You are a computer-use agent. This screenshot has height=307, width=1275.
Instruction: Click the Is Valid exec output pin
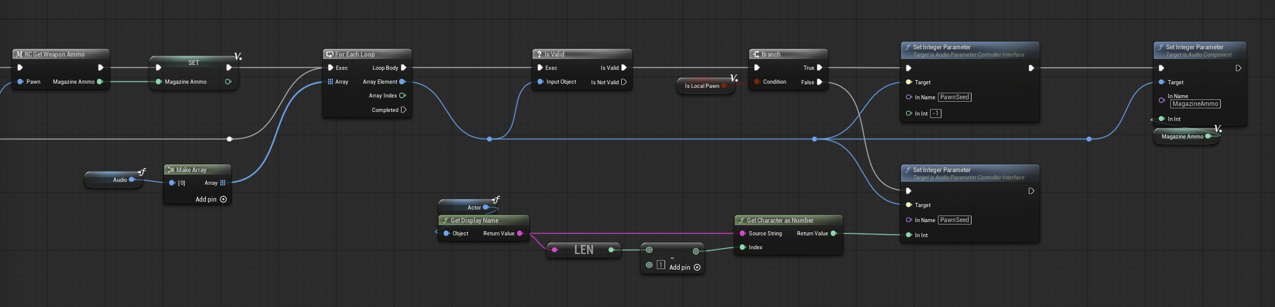624,68
